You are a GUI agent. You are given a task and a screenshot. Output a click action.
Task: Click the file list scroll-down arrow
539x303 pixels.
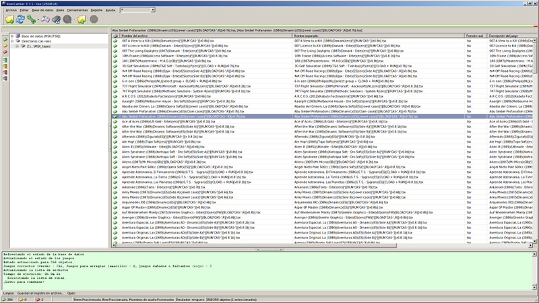click(535, 242)
